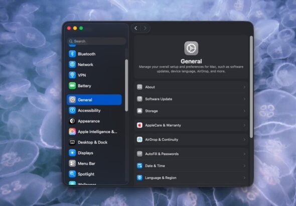The width and height of the screenshot is (296, 206).
Task: Click the VPN icon in sidebar
Action: 72,75
